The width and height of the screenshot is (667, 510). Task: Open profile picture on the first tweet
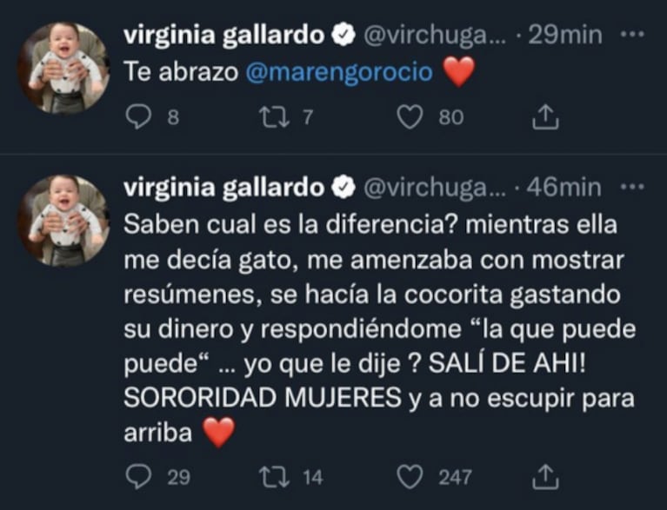click(64, 65)
